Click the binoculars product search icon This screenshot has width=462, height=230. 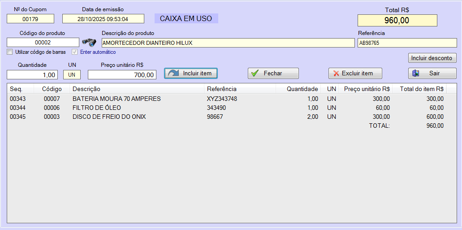click(89, 43)
